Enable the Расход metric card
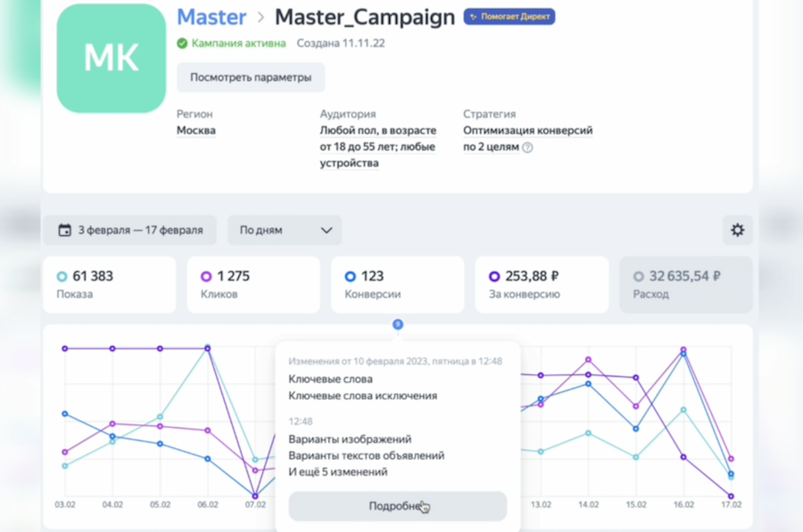 coord(685,284)
